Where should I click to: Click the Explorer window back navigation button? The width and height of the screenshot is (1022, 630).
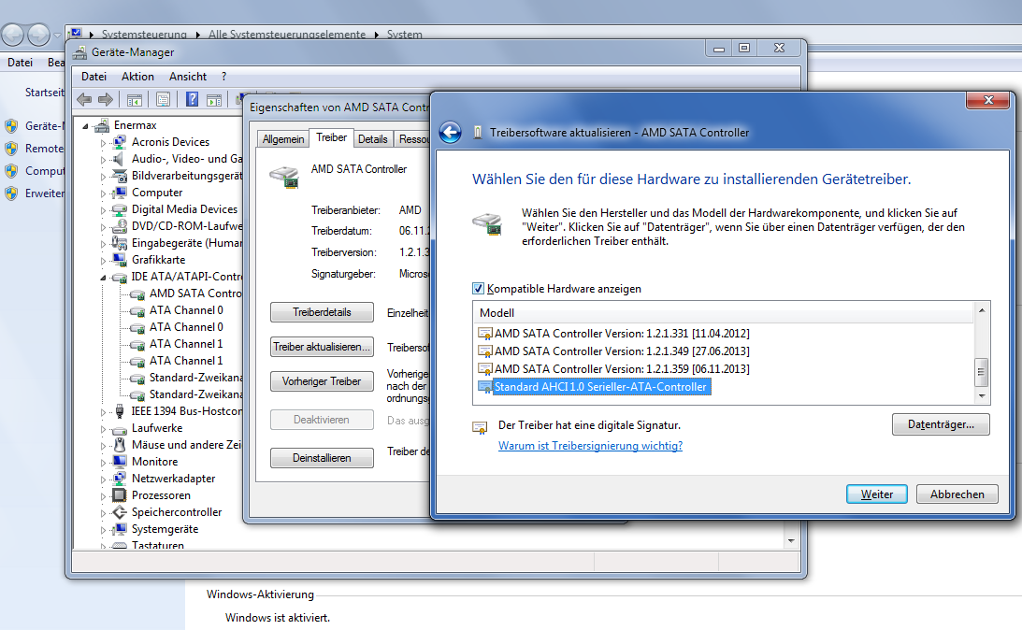pos(13,35)
